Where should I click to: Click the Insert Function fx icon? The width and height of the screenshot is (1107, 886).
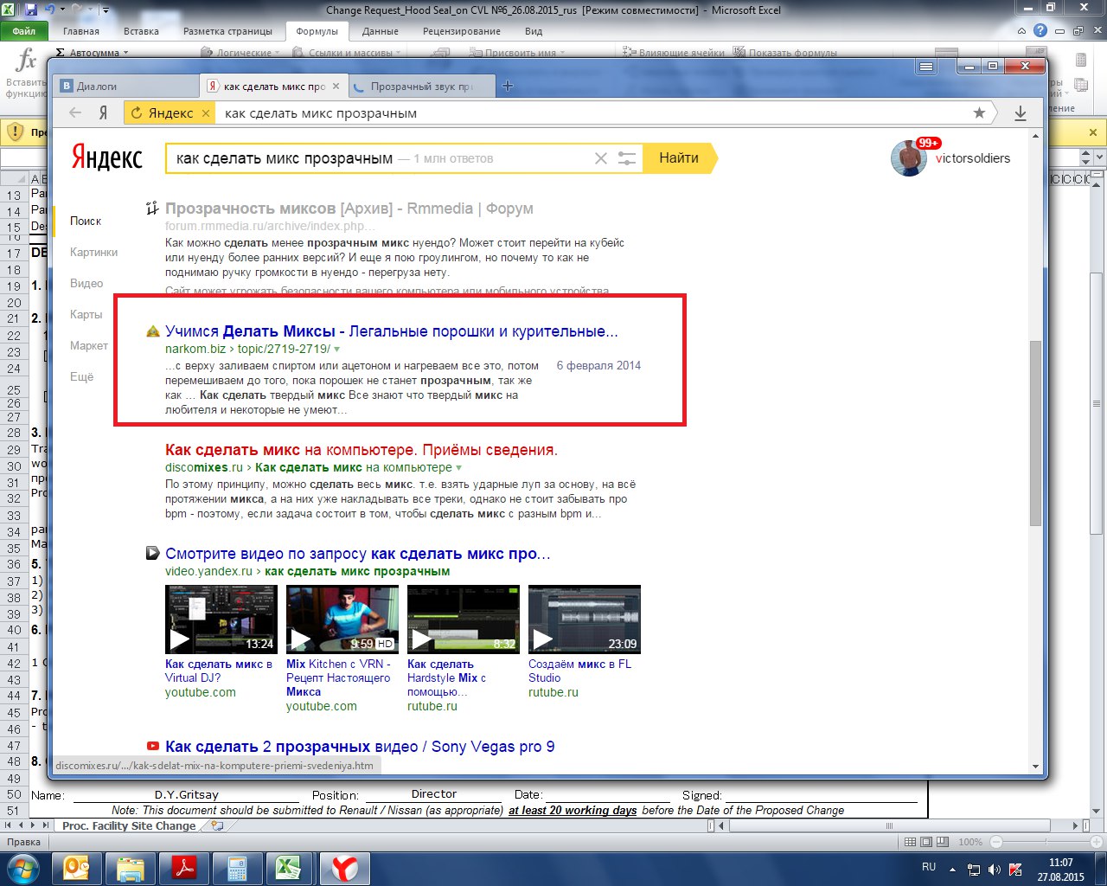(x=27, y=61)
